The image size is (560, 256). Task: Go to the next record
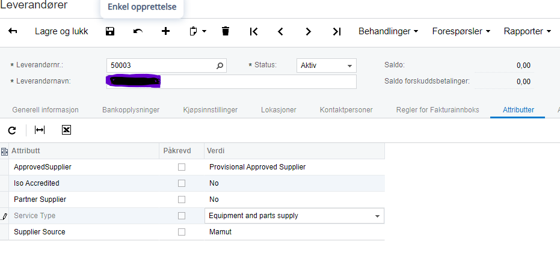(309, 31)
